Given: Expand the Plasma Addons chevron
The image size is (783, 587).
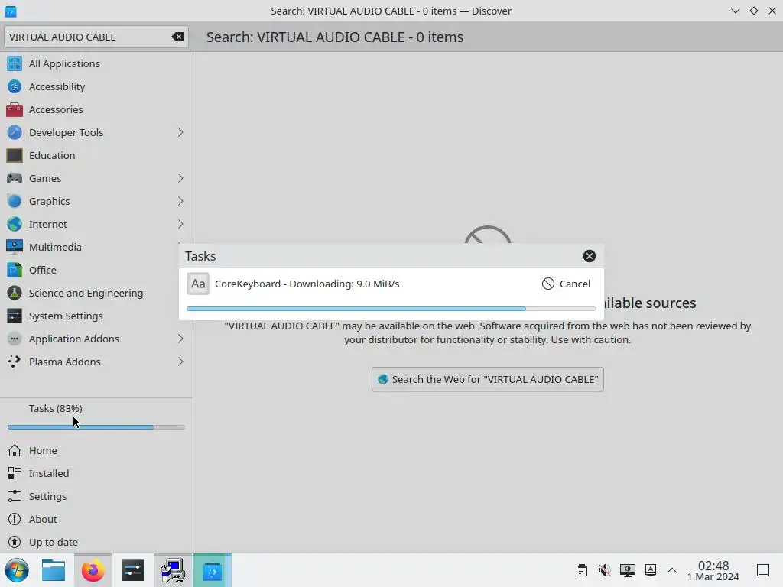Looking at the screenshot, I should point(180,362).
